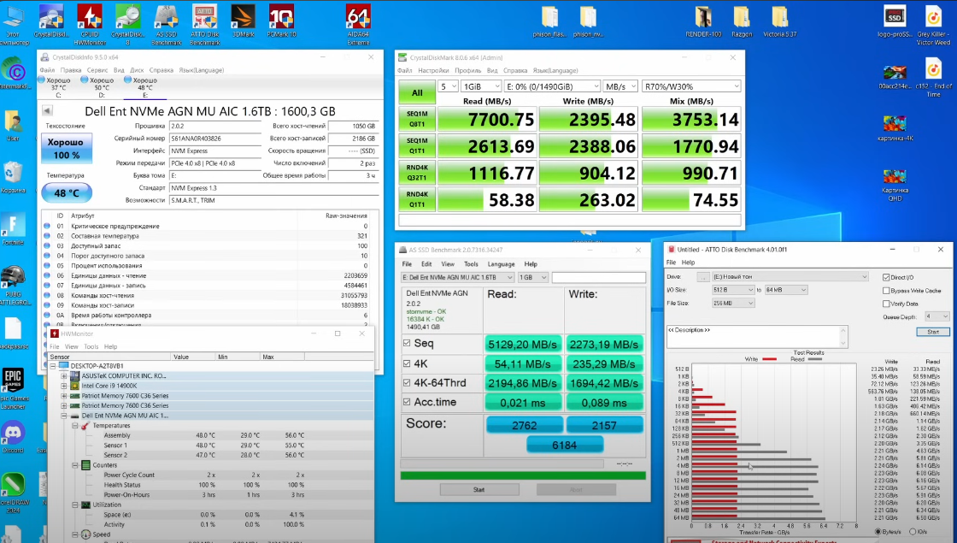Open the Discord desktop shortcut
Viewport: 957px width, 543px height.
(x=14, y=437)
